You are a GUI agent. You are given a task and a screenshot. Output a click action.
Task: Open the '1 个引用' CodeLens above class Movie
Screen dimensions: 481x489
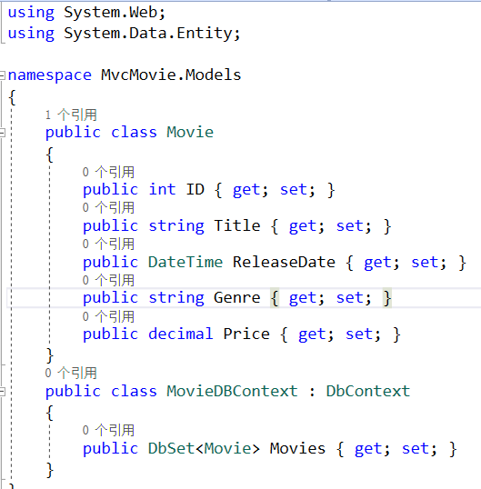click(x=71, y=115)
